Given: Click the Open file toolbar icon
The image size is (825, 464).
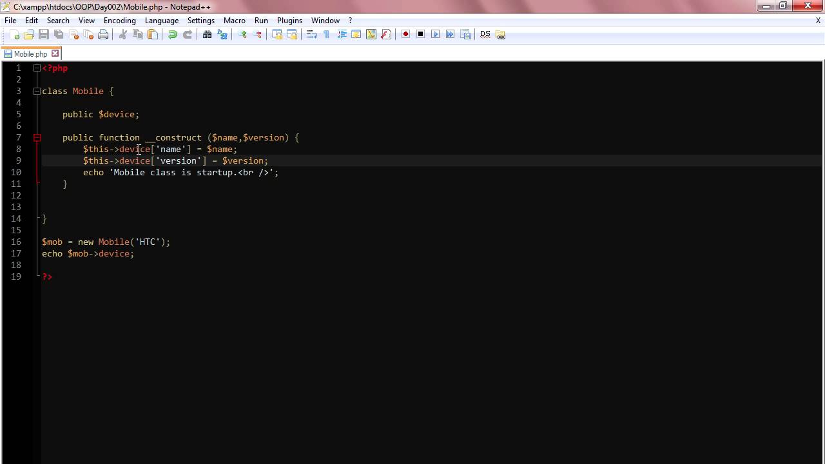Looking at the screenshot, I should tap(29, 35).
